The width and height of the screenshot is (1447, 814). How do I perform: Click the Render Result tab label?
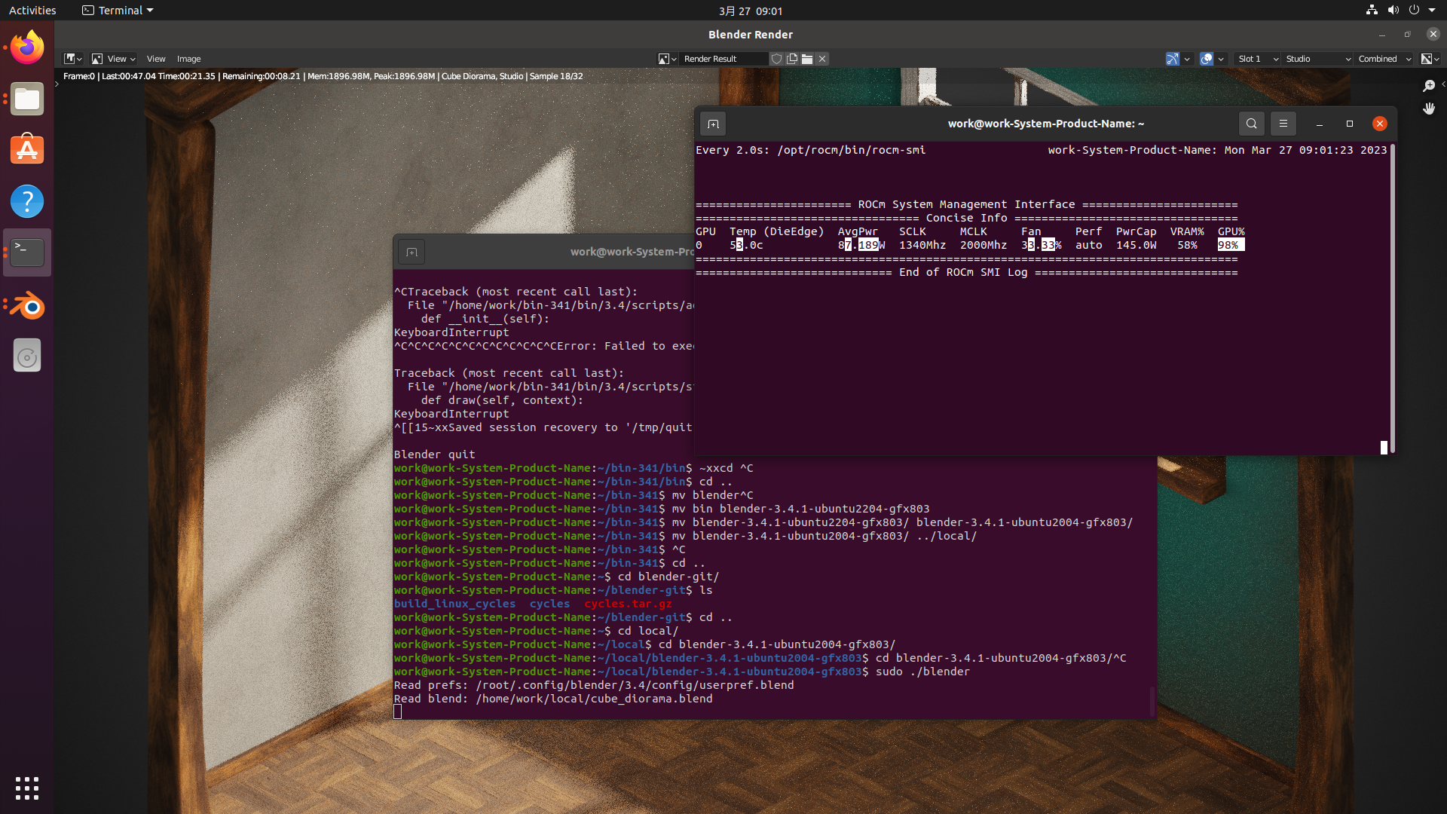tap(710, 59)
